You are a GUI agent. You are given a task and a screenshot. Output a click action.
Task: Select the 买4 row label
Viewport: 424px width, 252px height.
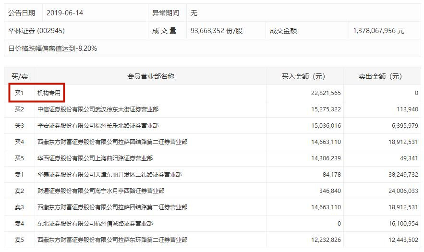pos(19,142)
